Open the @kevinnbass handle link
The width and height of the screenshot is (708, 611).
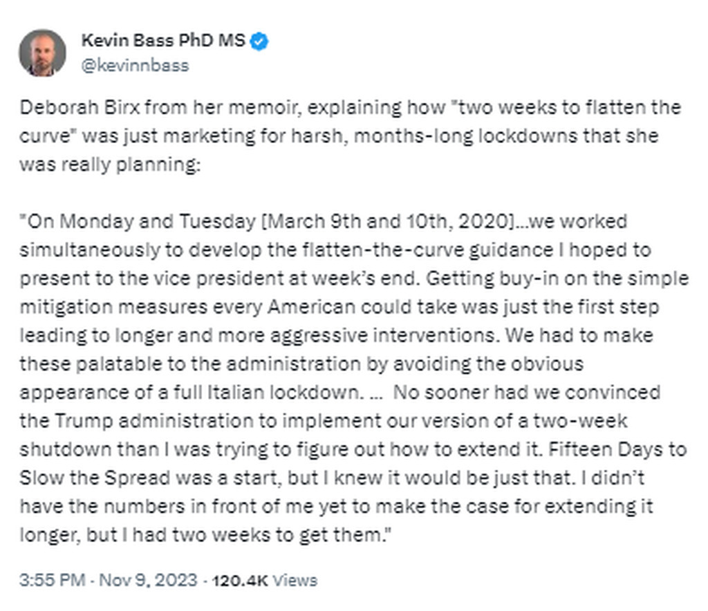[135, 66]
